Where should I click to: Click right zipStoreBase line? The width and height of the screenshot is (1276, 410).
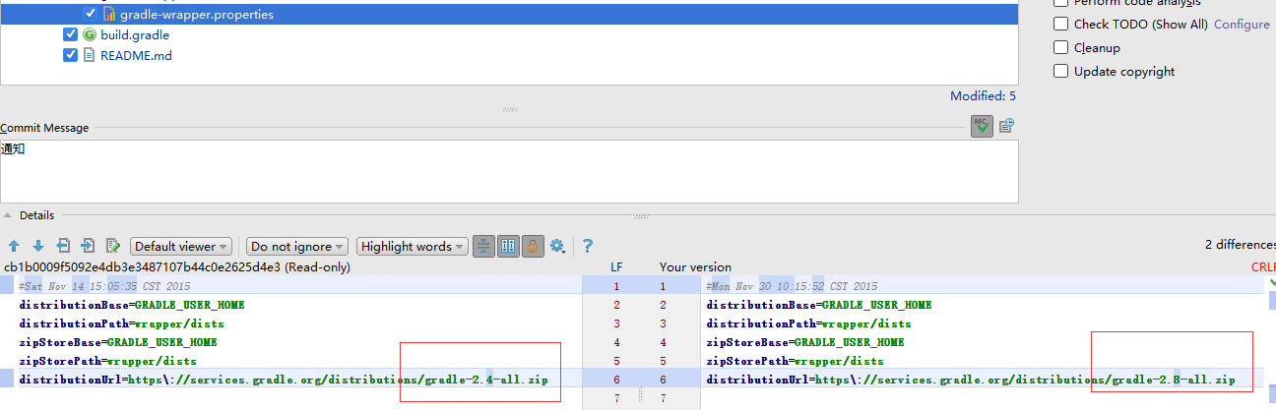tap(805, 342)
